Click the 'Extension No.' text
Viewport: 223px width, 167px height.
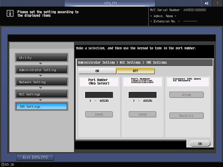(165, 22)
